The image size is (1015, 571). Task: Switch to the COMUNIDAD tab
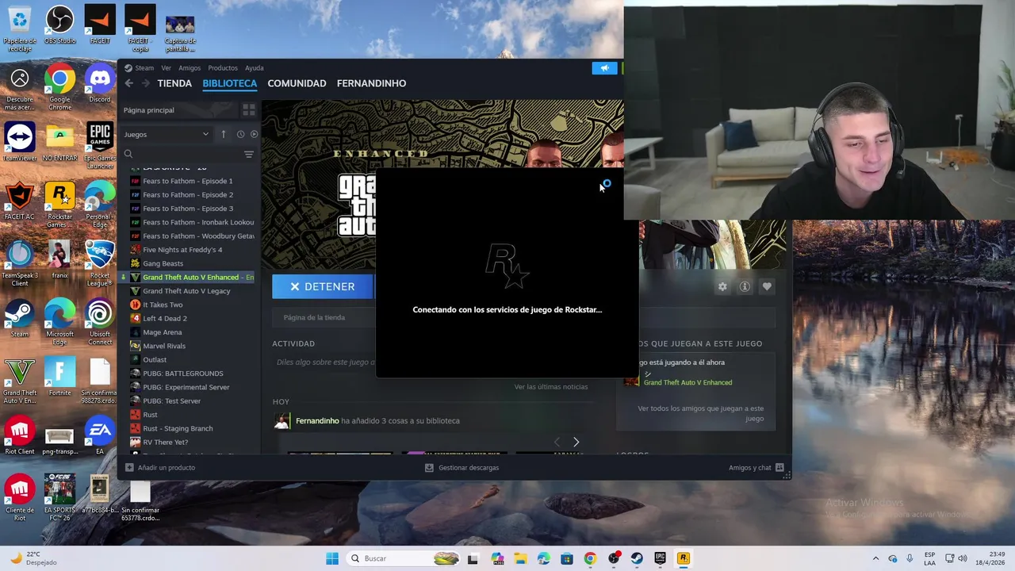pos(297,83)
